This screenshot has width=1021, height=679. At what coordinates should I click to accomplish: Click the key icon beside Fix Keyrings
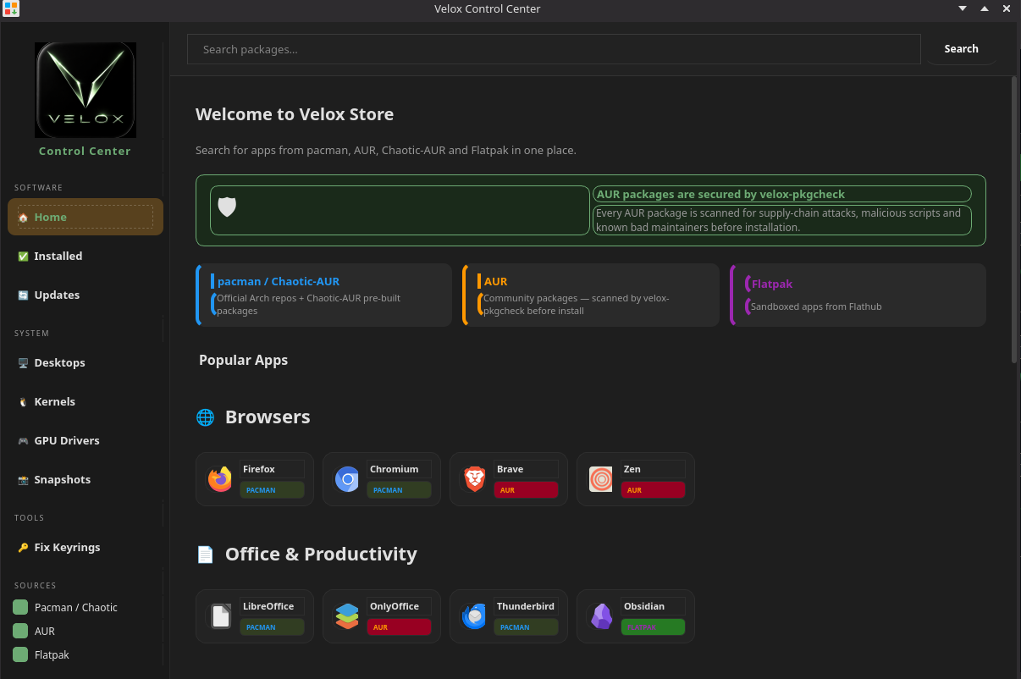(x=23, y=548)
